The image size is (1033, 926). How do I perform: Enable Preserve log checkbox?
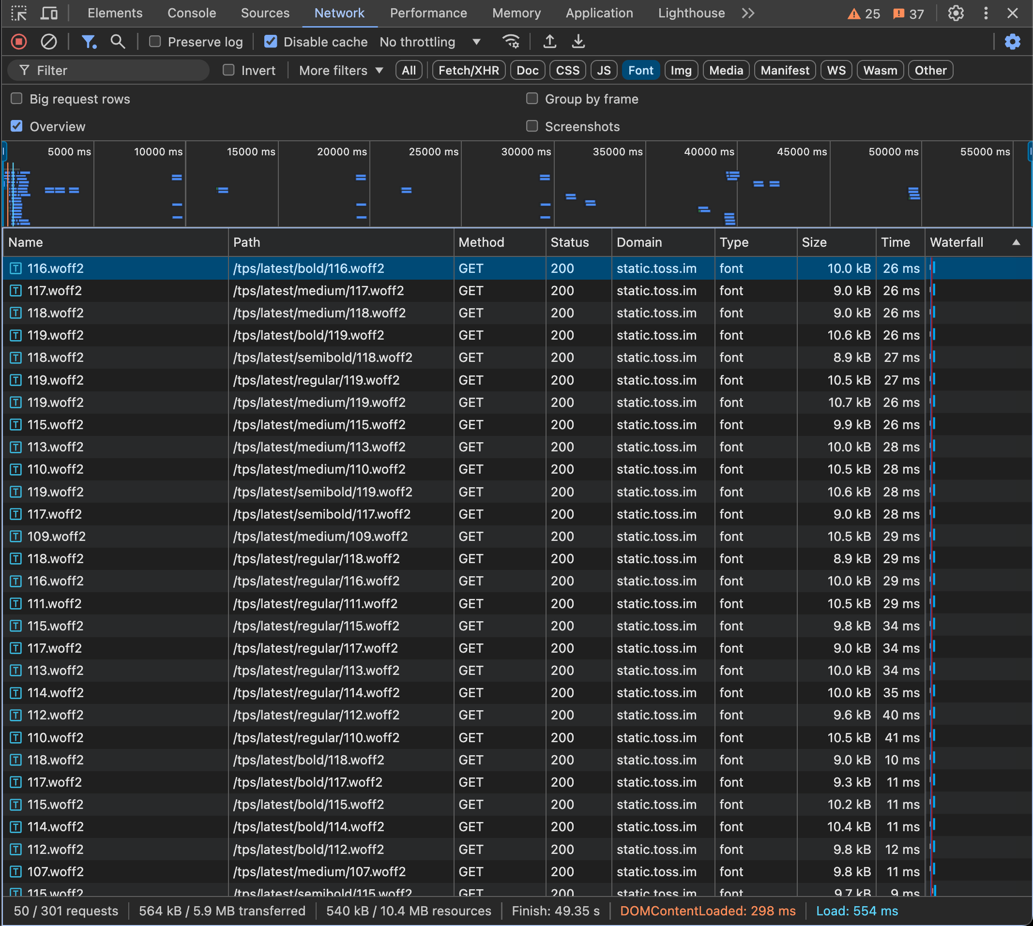pyautogui.click(x=155, y=42)
